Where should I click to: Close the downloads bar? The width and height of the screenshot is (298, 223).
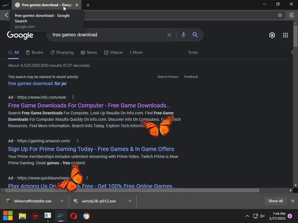293,201
